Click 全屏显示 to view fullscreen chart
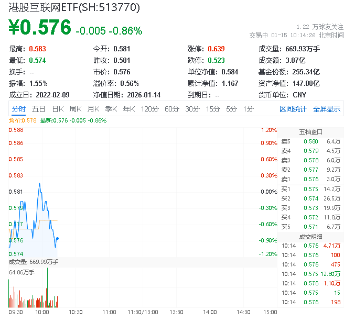This screenshot has width=344, height=322. (x=327, y=109)
